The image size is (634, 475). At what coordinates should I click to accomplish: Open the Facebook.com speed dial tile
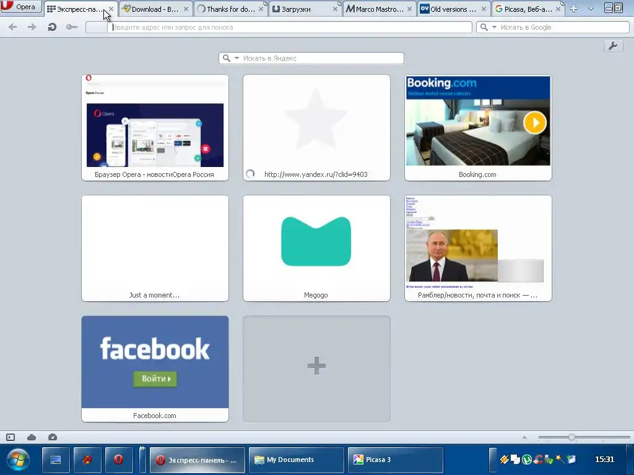(x=155, y=369)
